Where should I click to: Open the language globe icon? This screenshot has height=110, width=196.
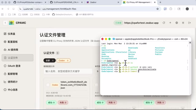tap(177, 23)
